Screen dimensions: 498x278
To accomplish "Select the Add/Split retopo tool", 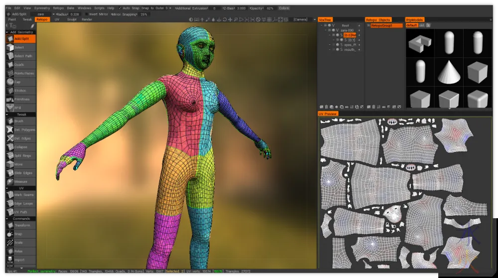I will click(20, 39).
